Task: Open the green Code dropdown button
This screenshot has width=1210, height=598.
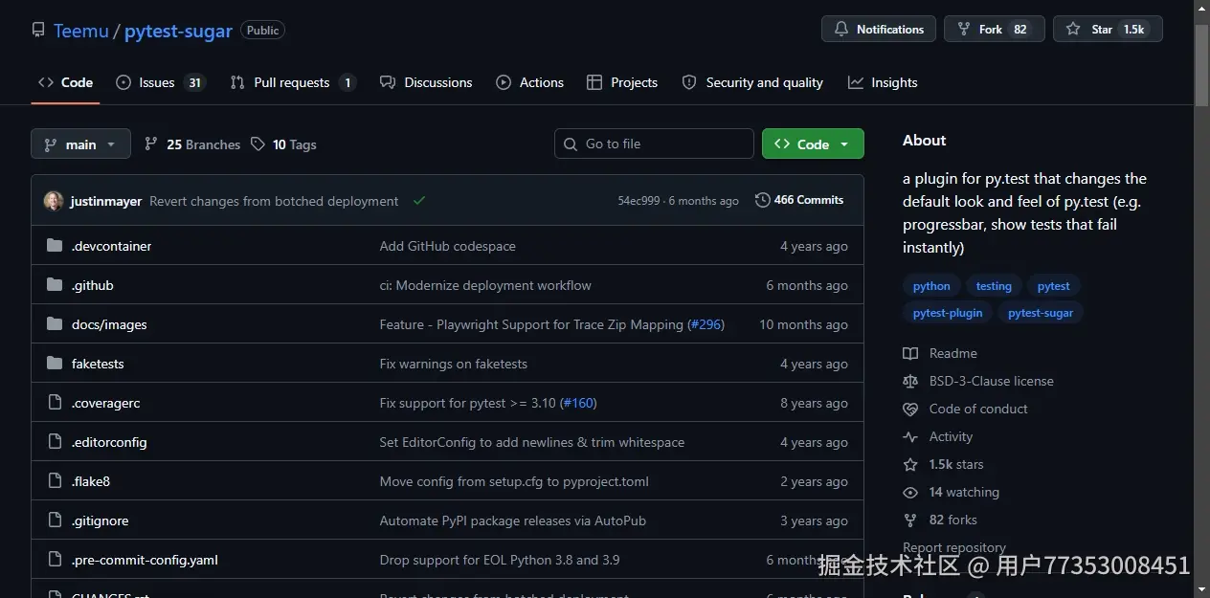Action: click(813, 144)
